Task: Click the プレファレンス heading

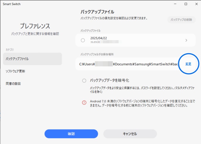Action: coord(35,26)
